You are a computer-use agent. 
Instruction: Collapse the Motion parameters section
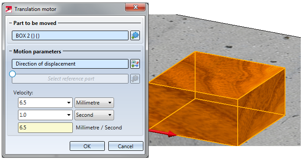(11, 52)
